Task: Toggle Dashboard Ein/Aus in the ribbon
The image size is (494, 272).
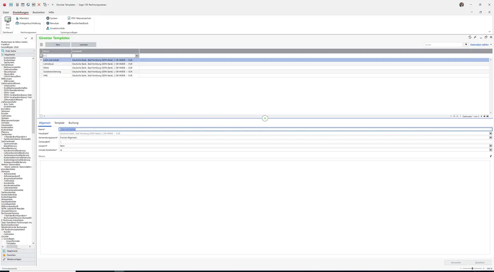Action: coord(7,23)
